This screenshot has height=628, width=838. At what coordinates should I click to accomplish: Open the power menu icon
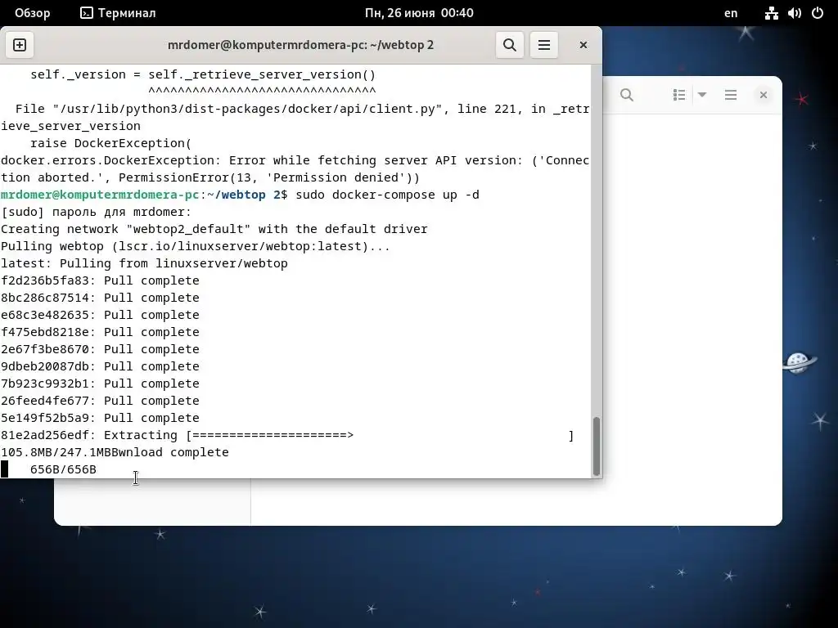point(818,13)
